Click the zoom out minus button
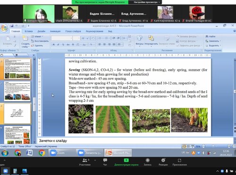236x175 pixels. (203, 146)
